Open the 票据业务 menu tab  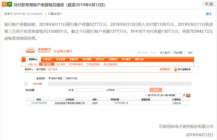[x=74, y=59]
